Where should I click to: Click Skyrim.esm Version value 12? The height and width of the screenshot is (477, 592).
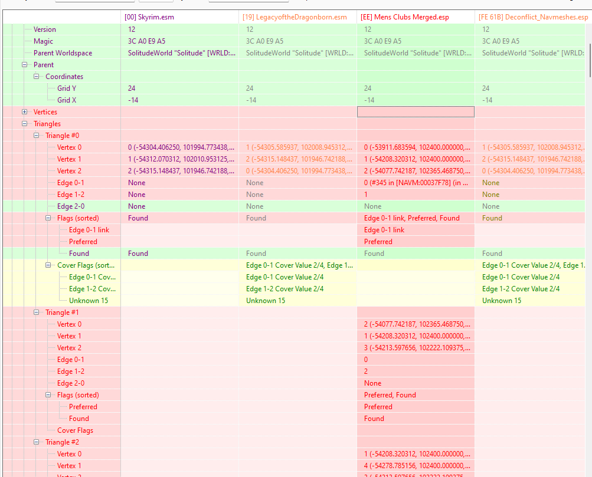click(x=132, y=29)
